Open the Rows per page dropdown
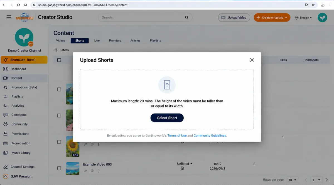The height and width of the screenshot is (185, 334). [x=293, y=180]
